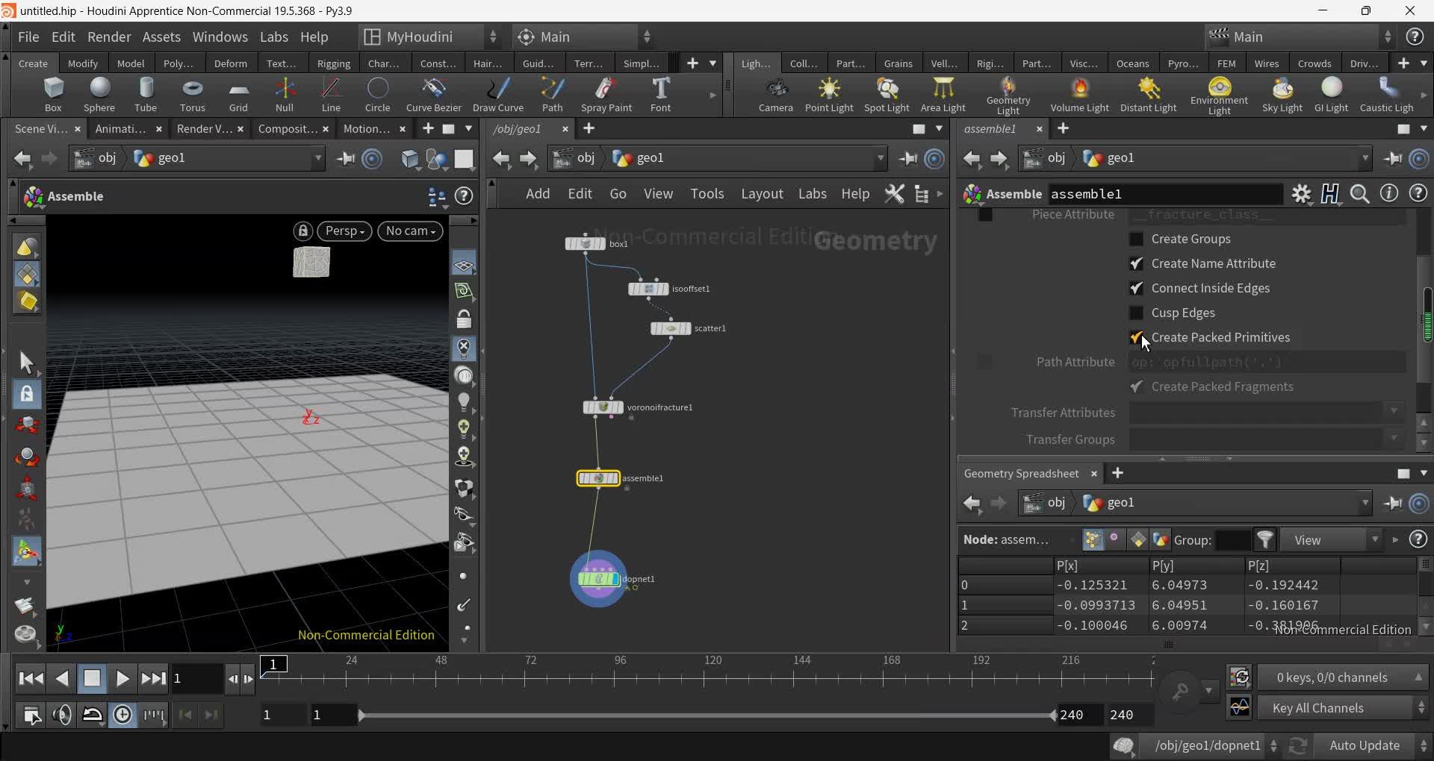Open the MyHoudini desktop selector dropdown

[493, 37]
